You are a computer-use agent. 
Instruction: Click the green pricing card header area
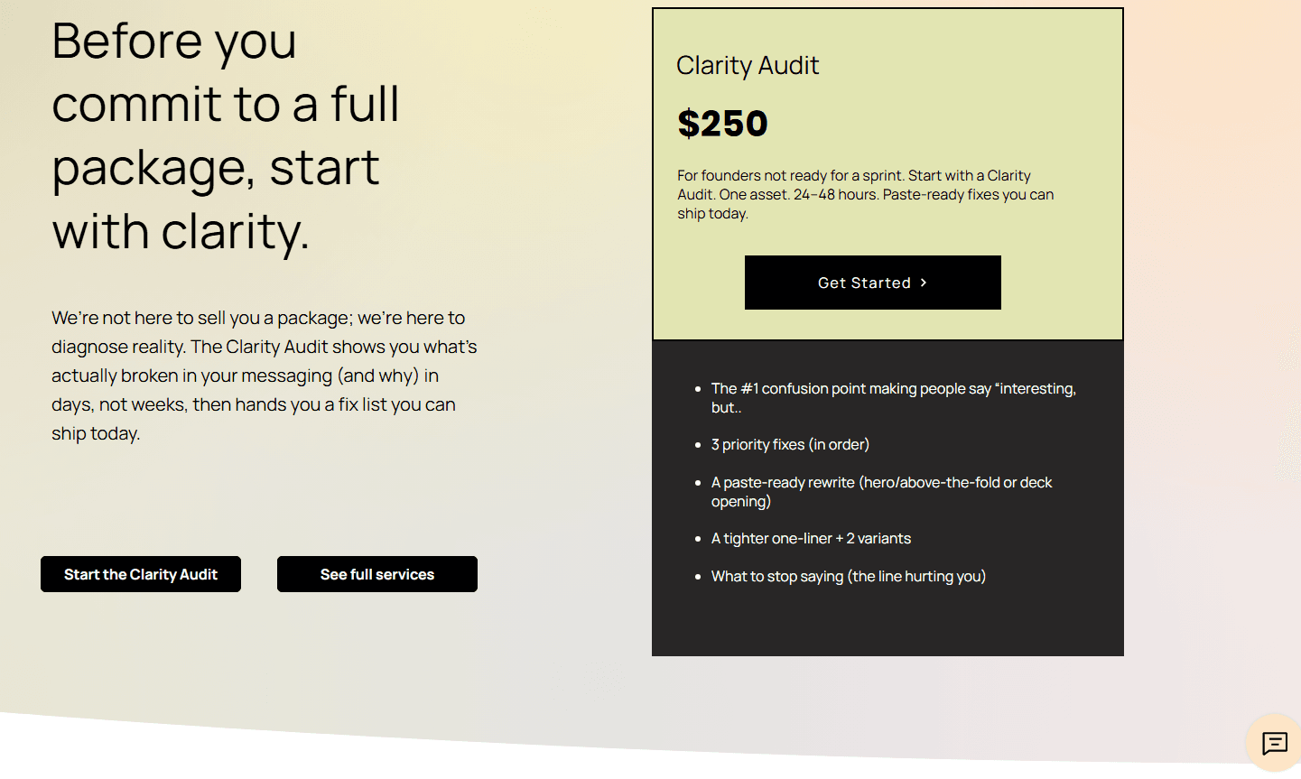[x=887, y=172]
